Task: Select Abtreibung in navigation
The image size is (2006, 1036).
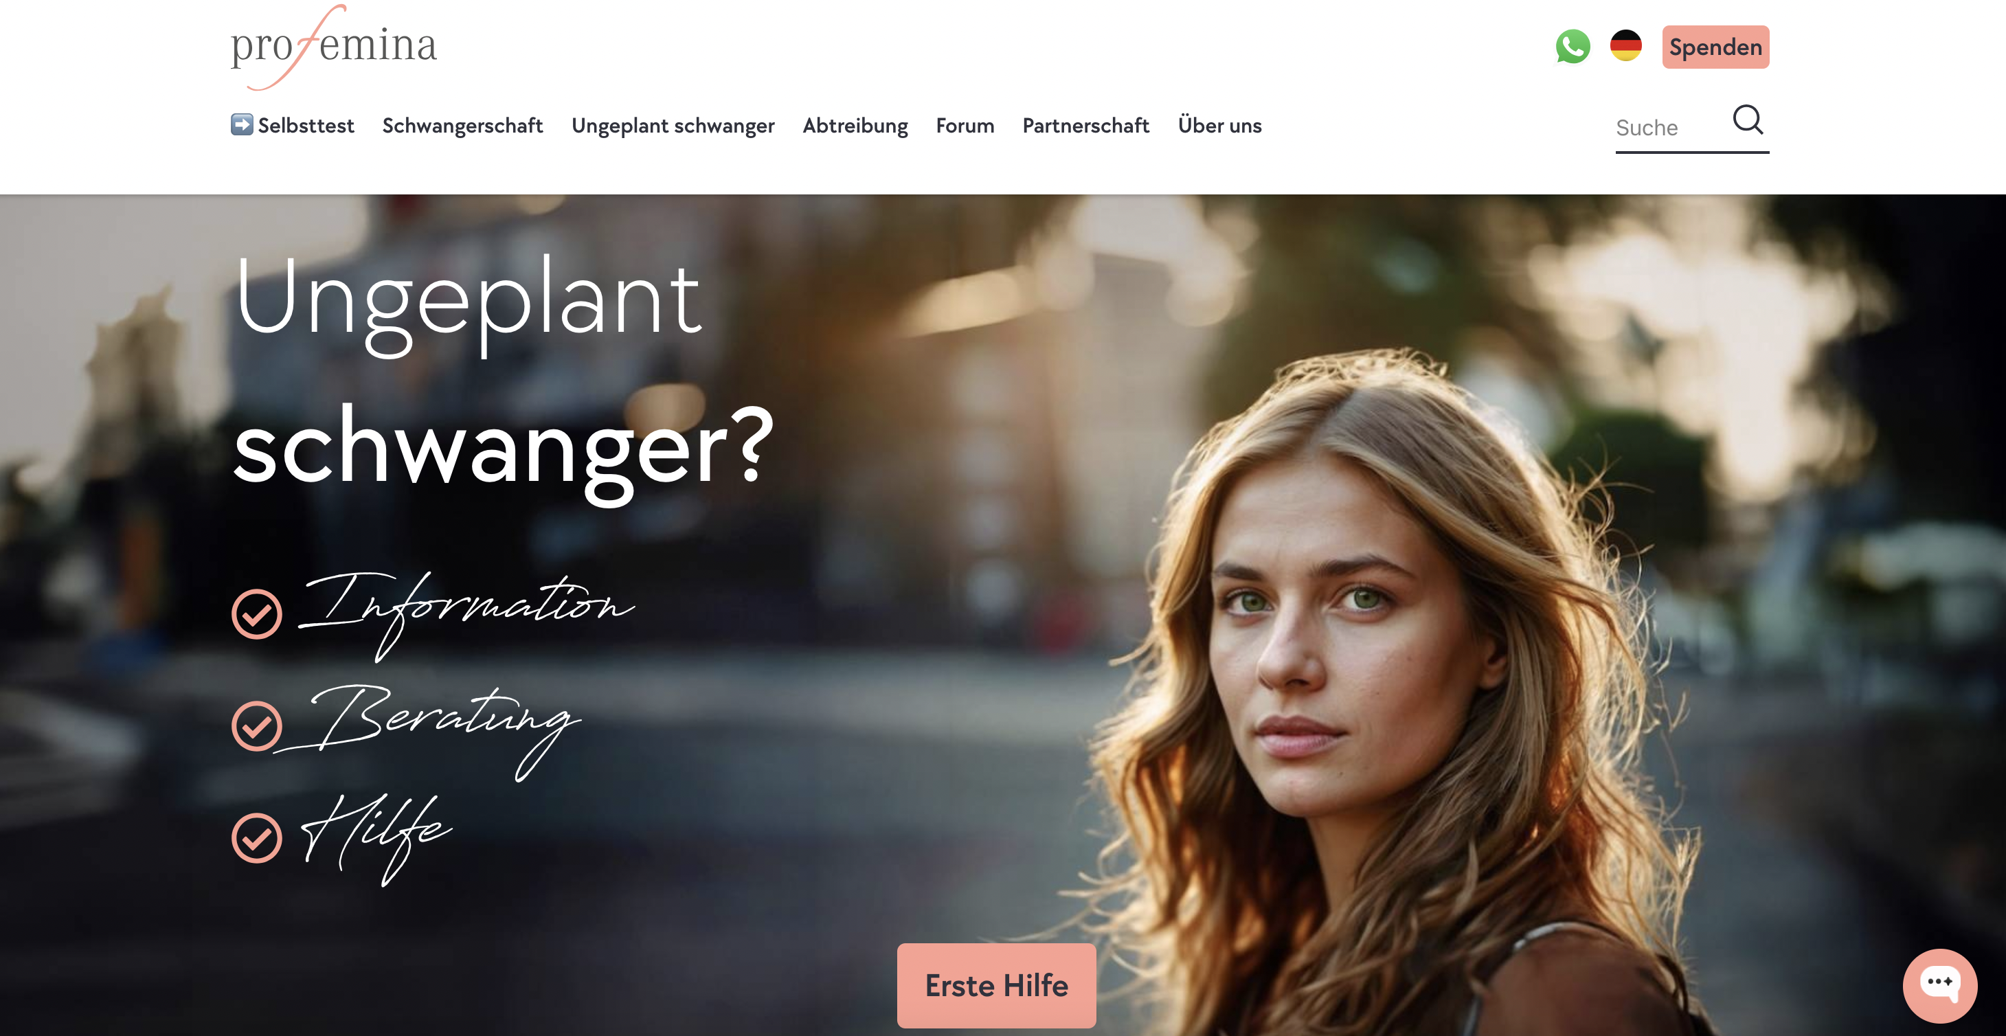Action: click(855, 126)
